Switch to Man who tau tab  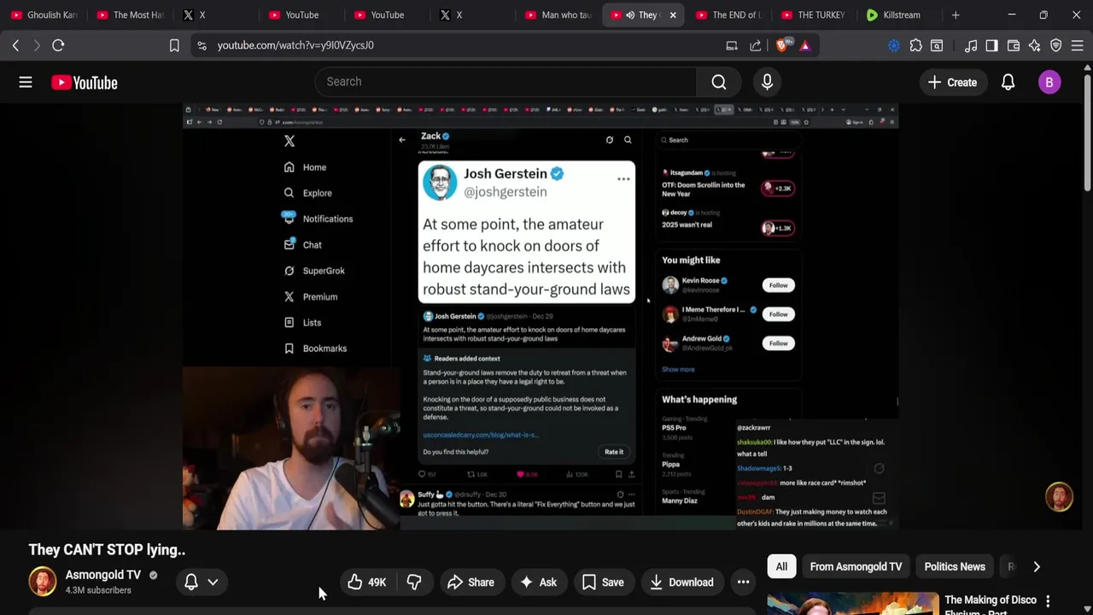tap(558, 15)
